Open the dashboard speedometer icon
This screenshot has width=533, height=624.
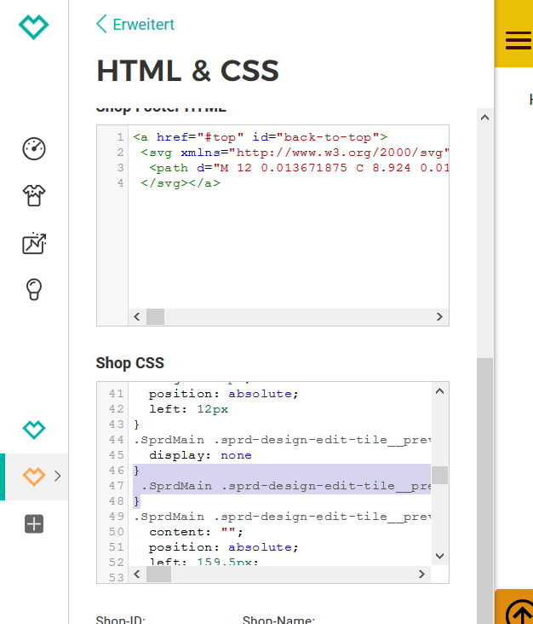[x=34, y=148]
